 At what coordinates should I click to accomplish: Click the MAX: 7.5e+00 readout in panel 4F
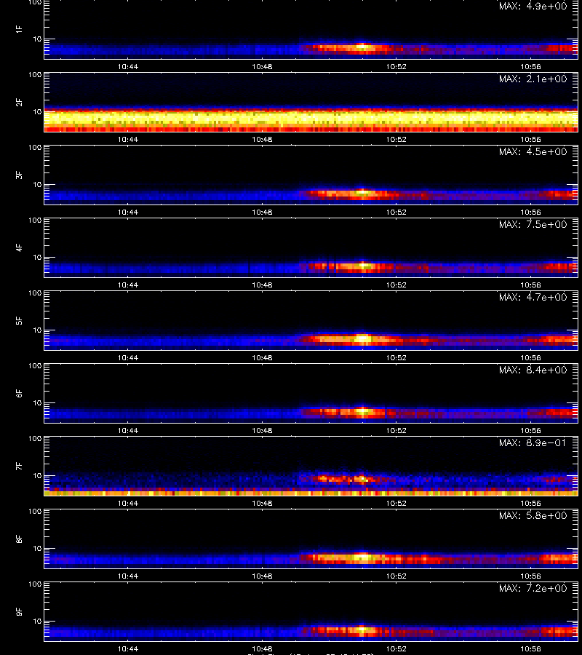(x=533, y=224)
